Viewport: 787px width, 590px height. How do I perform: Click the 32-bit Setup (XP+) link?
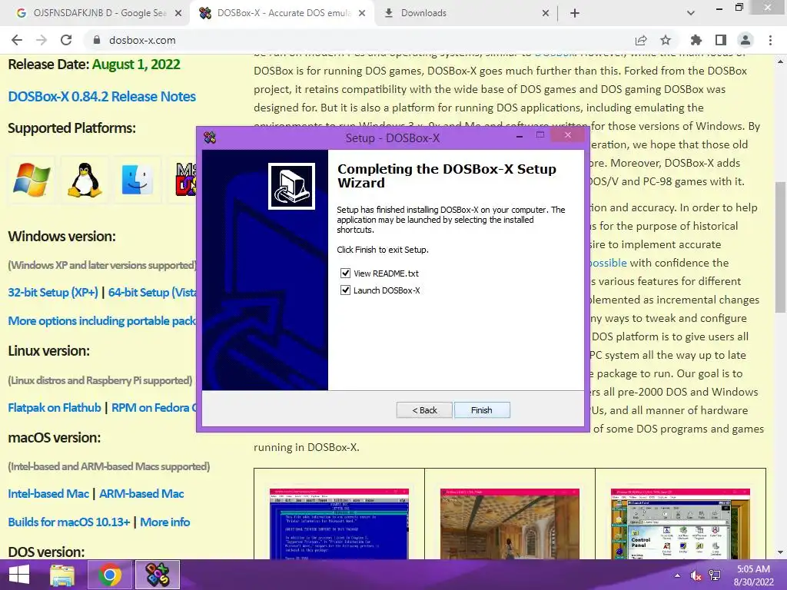tap(53, 293)
